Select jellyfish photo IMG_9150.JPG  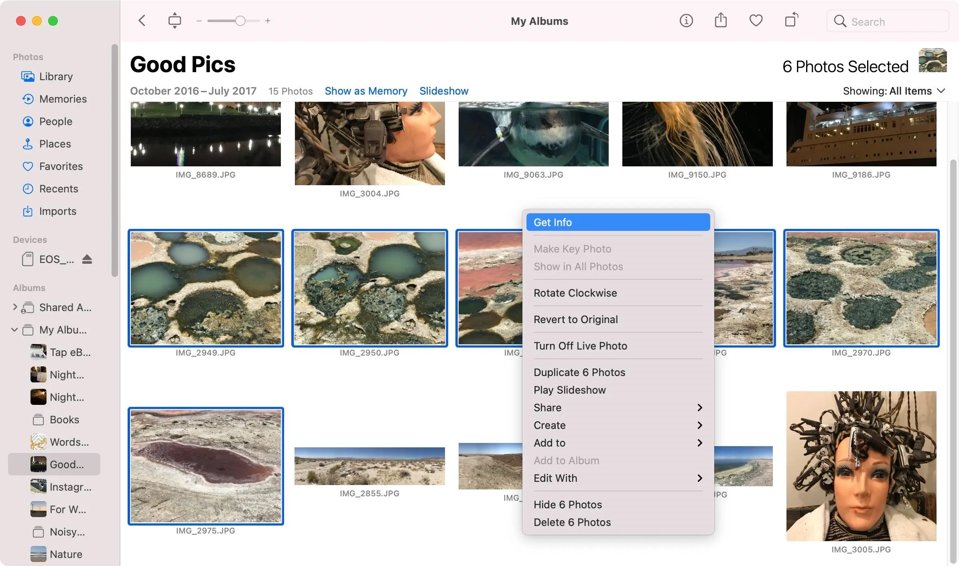pos(697,134)
